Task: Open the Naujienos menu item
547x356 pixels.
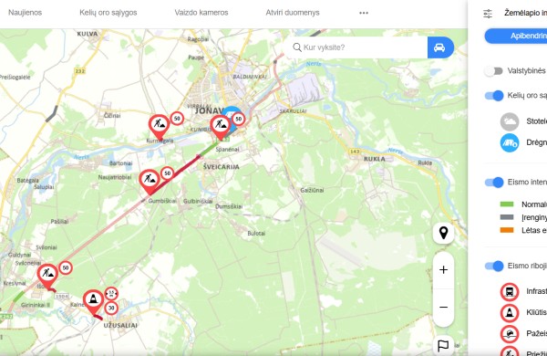Action: coord(25,13)
